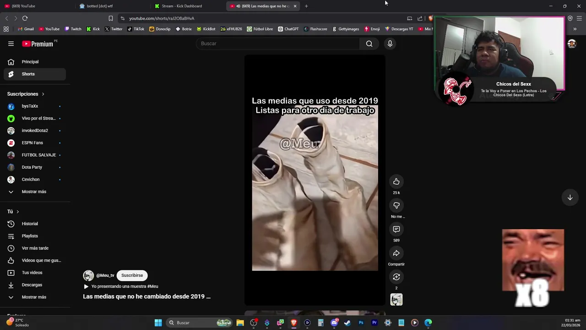Open the Fútbol Libre bookmark
Screen dimensions: 586x330
[x=260, y=29]
